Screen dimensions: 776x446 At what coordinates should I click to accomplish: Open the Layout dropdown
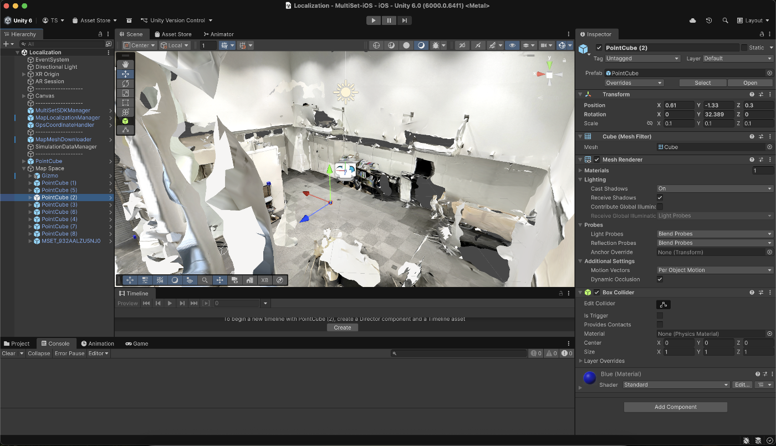753,20
